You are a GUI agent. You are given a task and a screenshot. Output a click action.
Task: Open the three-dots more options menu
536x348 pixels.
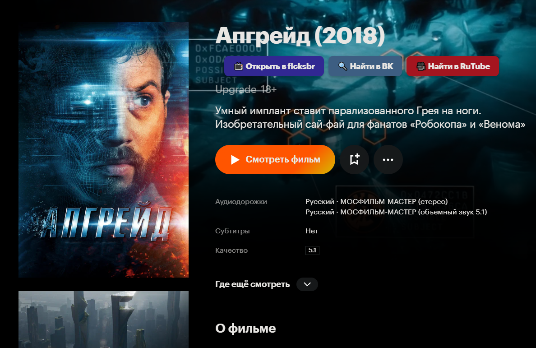click(x=388, y=160)
